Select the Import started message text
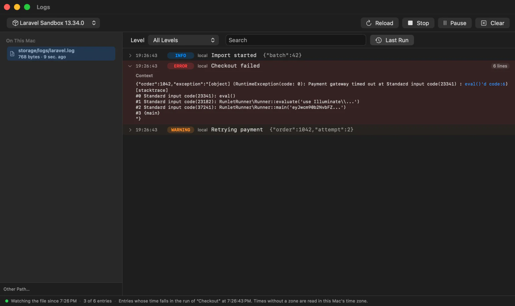Image resolution: width=515 pixels, height=306 pixels. pos(234,55)
